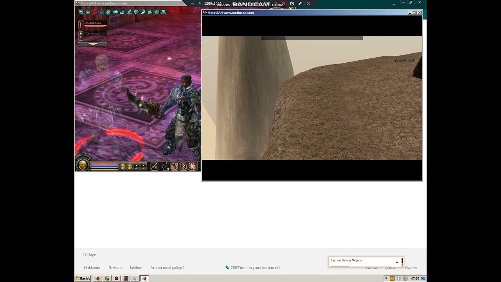The image size is (501, 282).
Task: Click the 'Bayram Gelmiş Neyime' popup title
Action: click(x=346, y=260)
